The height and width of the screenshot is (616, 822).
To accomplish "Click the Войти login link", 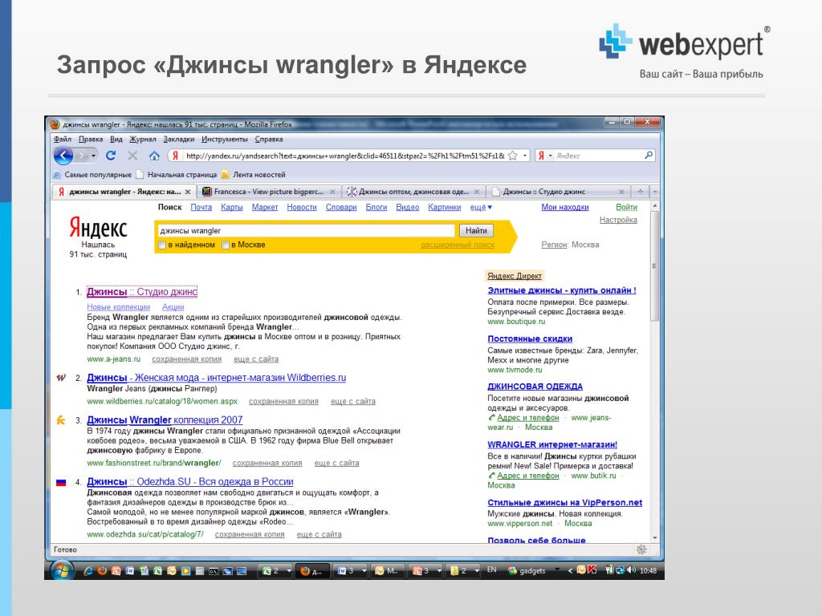I will tap(626, 208).
